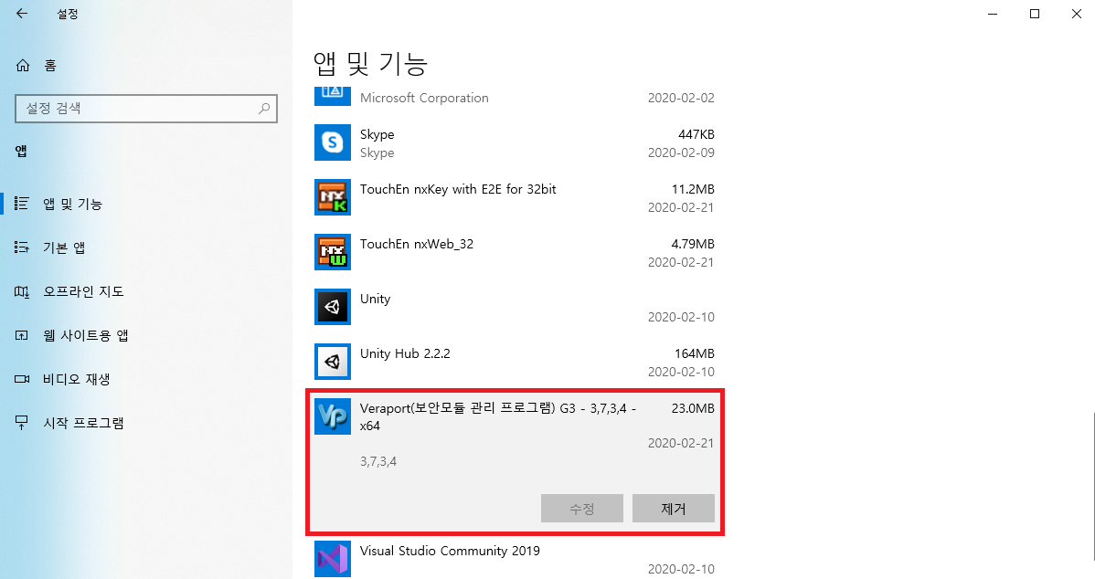Click the Visual Studio Community 2019 icon
This screenshot has width=1095, height=579.
point(333,559)
